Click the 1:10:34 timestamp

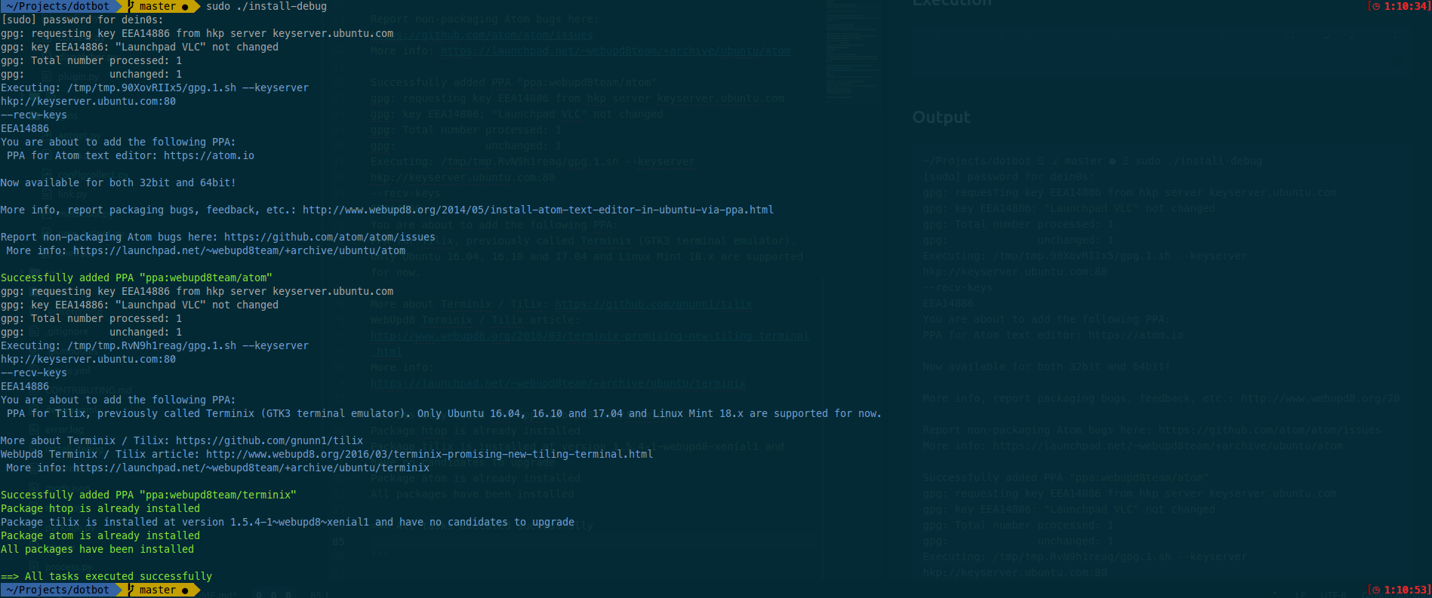pyautogui.click(x=1406, y=6)
